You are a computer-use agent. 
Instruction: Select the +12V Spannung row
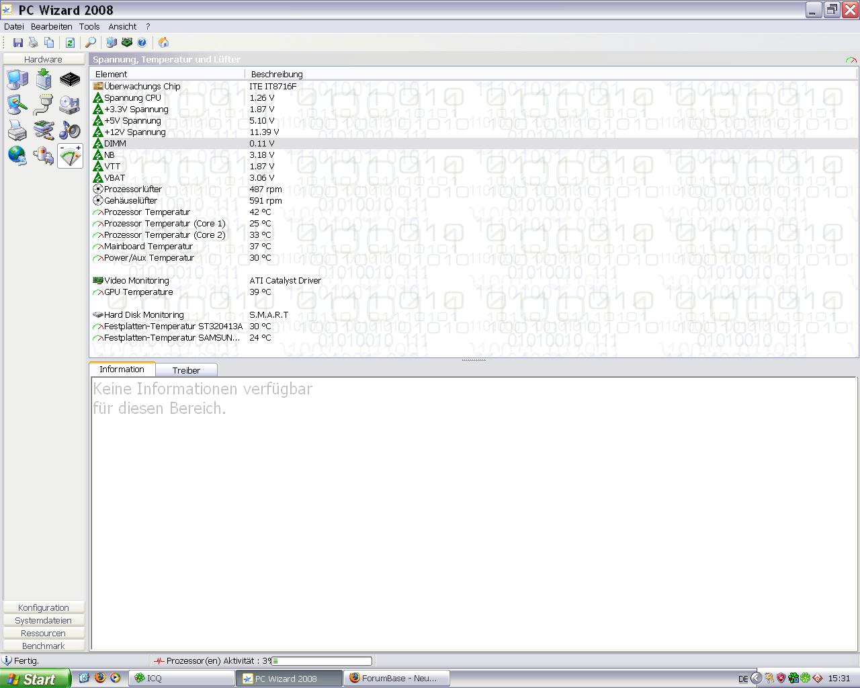click(x=474, y=132)
